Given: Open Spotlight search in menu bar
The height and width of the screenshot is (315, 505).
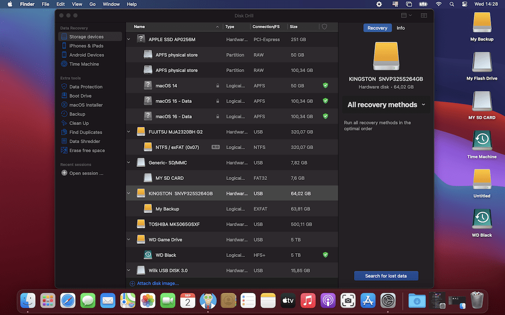Looking at the screenshot, I should coord(452,4).
